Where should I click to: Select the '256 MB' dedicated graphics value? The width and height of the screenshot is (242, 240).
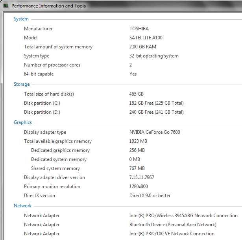click(137, 150)
